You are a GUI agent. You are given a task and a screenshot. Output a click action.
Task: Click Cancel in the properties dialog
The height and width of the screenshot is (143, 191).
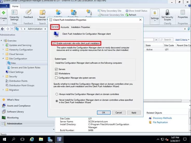(x=119, y=113)
